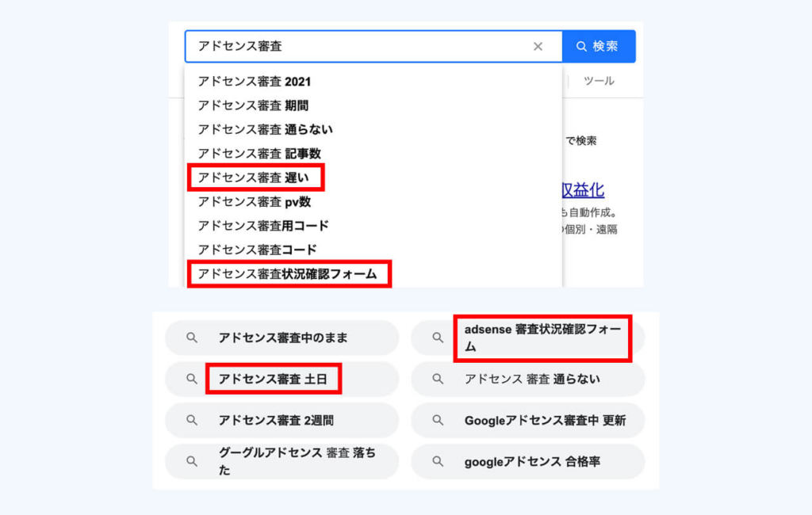
Task: Click the magnifier icon beside アドセンス 審査 通らない
Action: click(438, 379)
